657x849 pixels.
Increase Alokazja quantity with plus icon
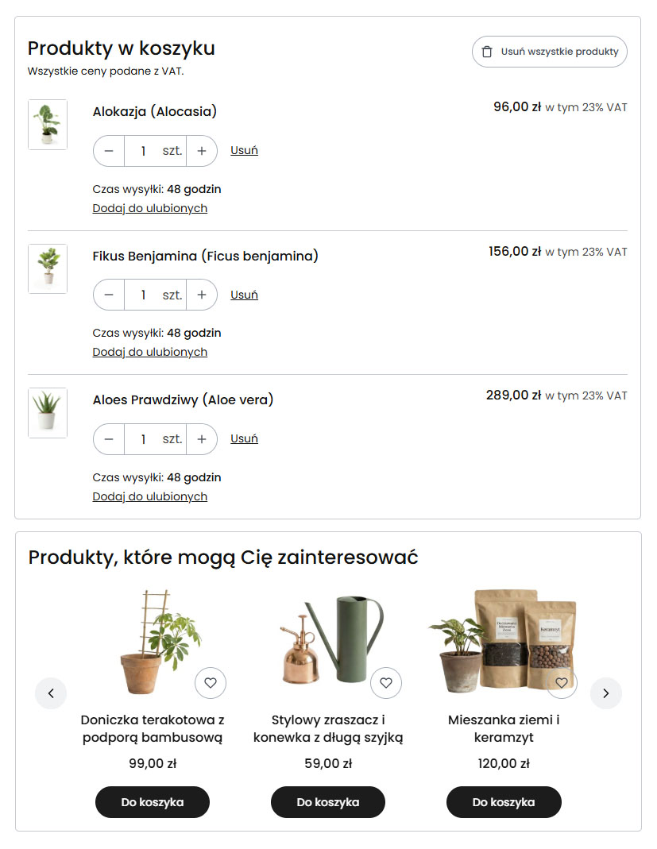click(202, 151)
